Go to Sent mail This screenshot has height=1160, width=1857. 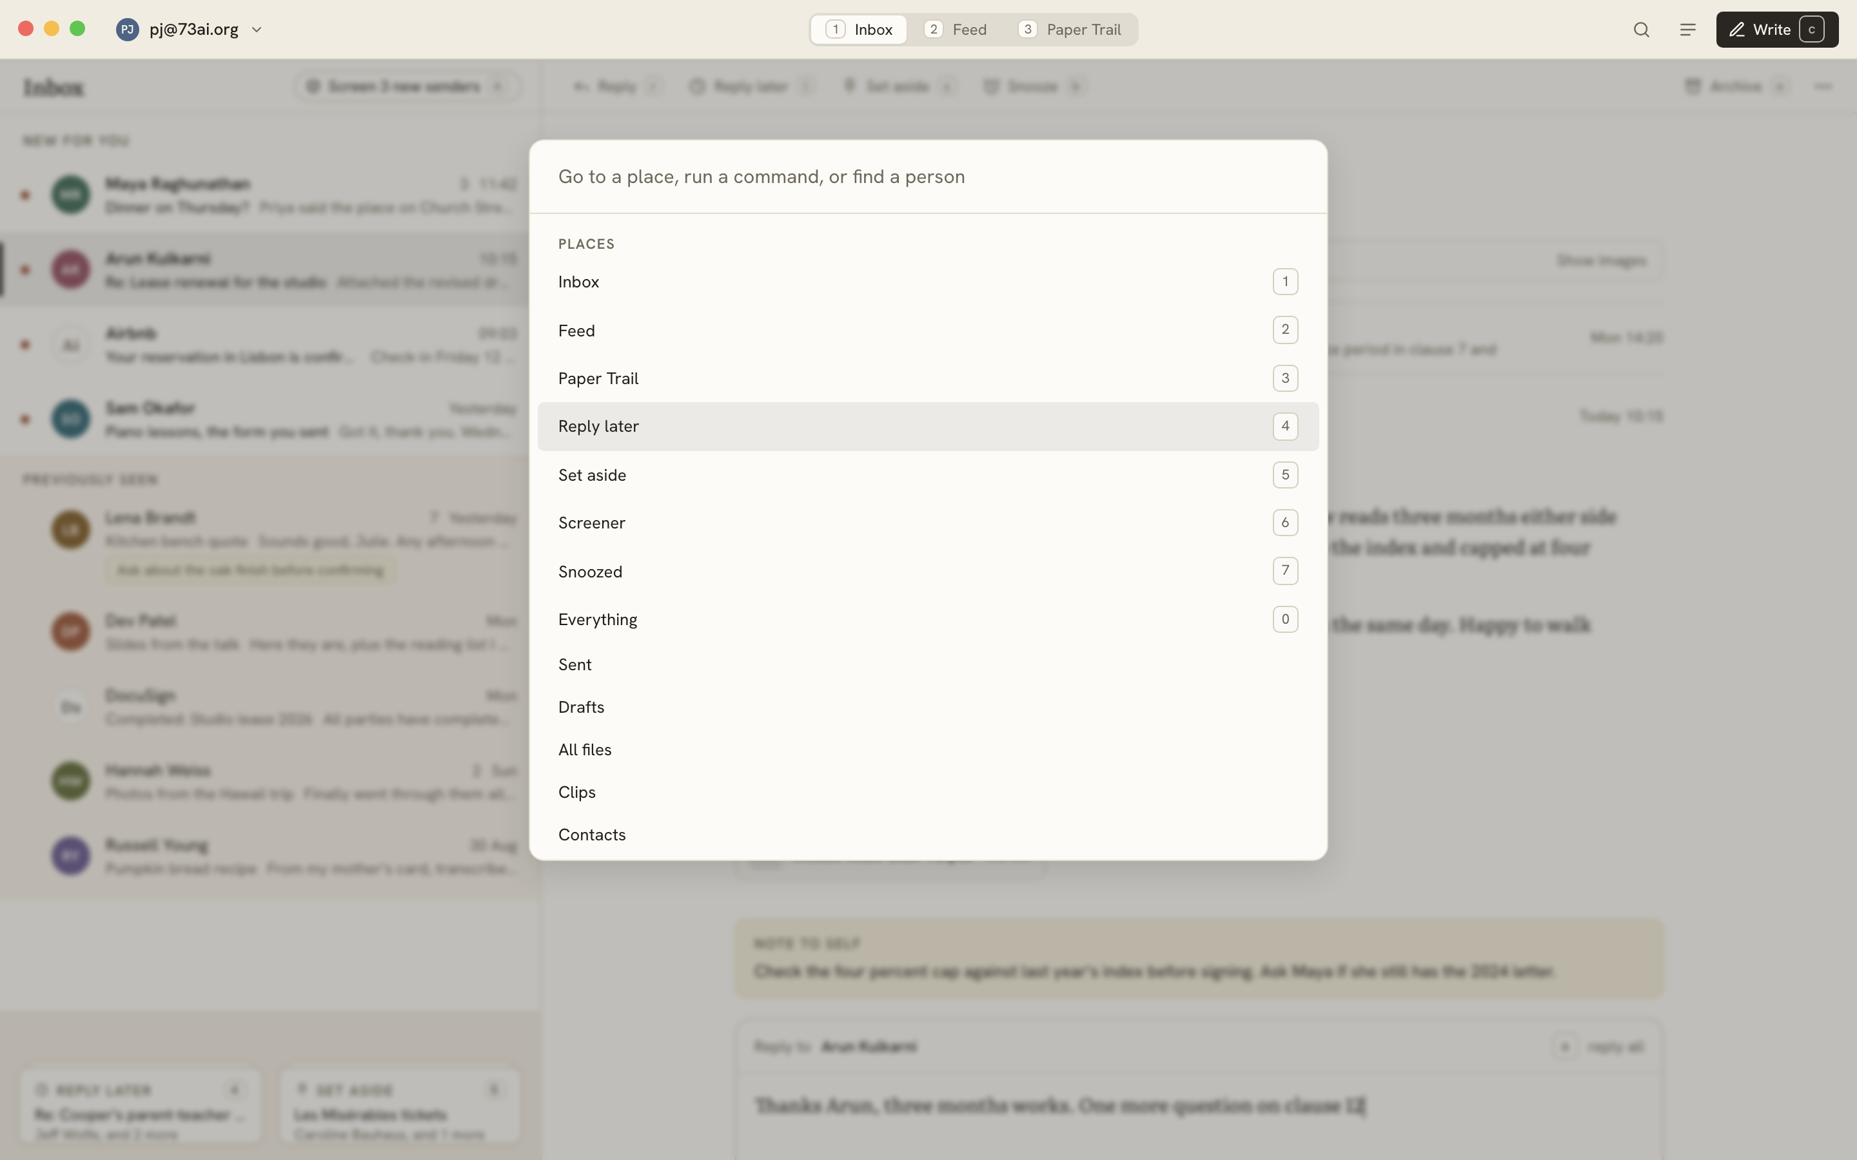pos(928,664)
